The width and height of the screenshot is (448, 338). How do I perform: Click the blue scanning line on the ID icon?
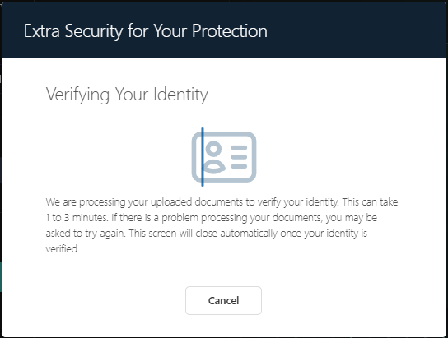click(203, 157)
